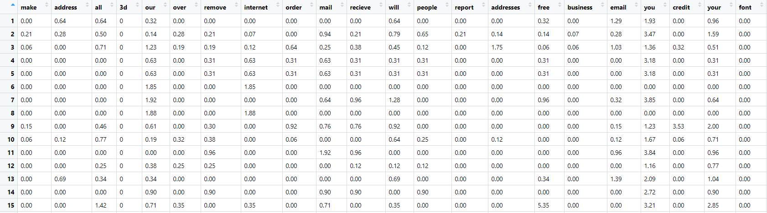Click the 3.53 value in the credit column
Image resolution: width=767 pixels, height=213 pixels.
[678, 126]
